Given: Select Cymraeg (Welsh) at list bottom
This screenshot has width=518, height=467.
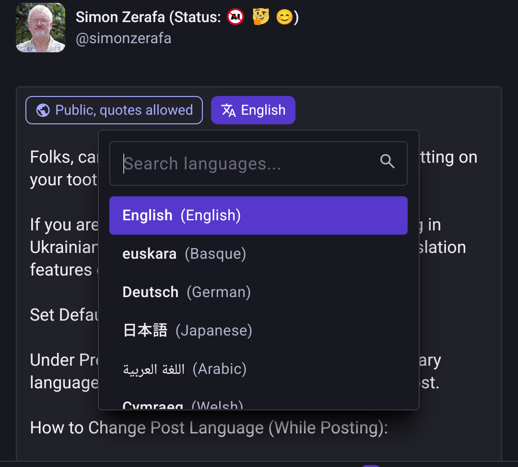Looking at the screenshot, I should pyautogui.click(x=183, y=404).
